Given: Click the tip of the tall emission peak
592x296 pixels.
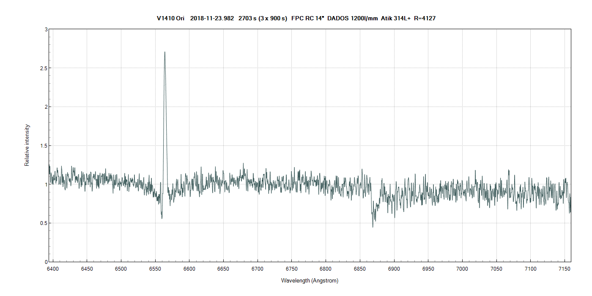Looking at the screenshot, I should click(x=164, y=52).
